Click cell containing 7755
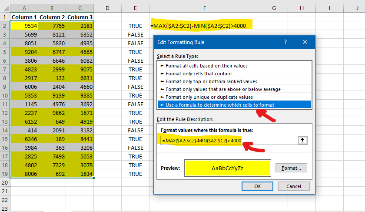The image size is (365, 212). click(52, 26)
